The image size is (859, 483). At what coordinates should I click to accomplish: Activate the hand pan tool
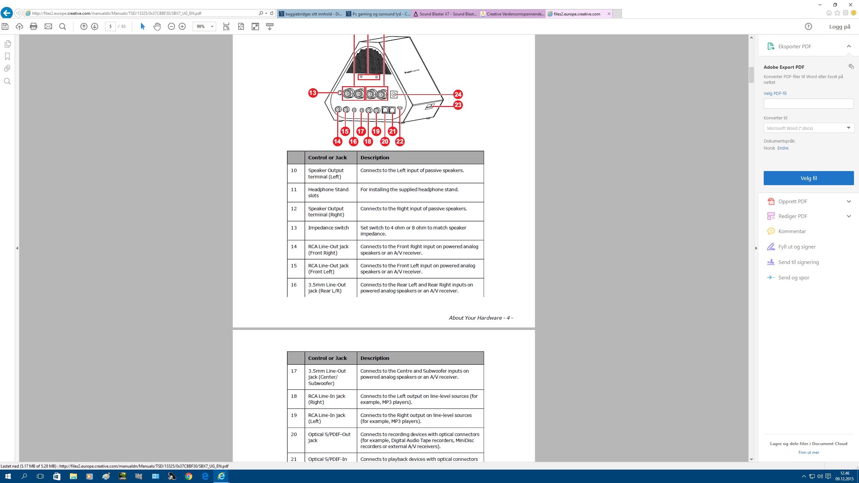pyautogui.click(x=157, y=26)
